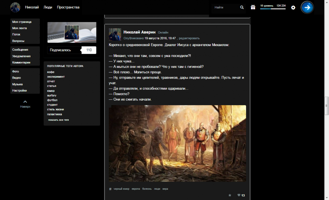Open Люди in top navigation

(48, 7)
